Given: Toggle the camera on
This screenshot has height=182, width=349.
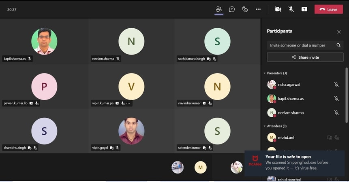Looking at the screenshot, I should tap(278, 9).
